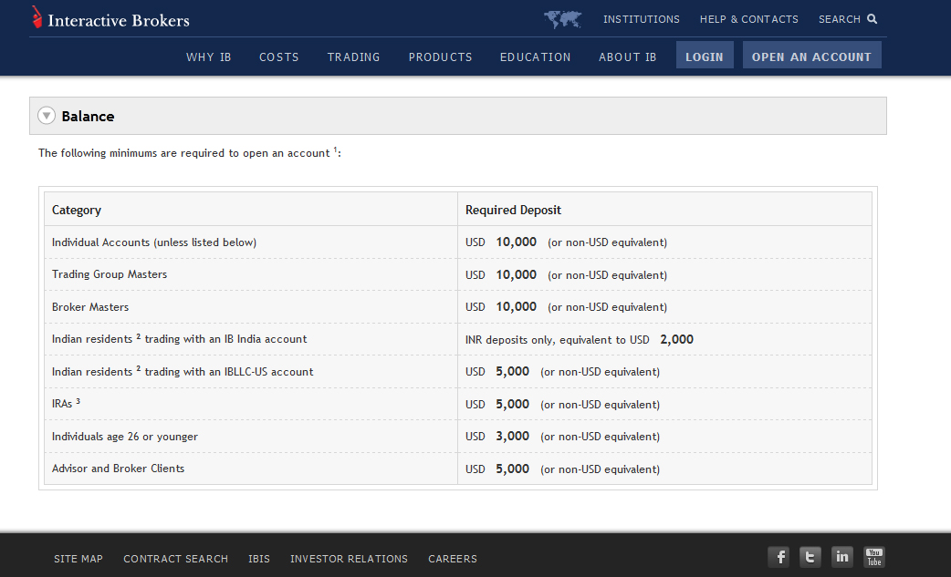The width and height of the screenshot is (951, 577).
Task: Open the WHY IB menu
Action: point(209,57)
